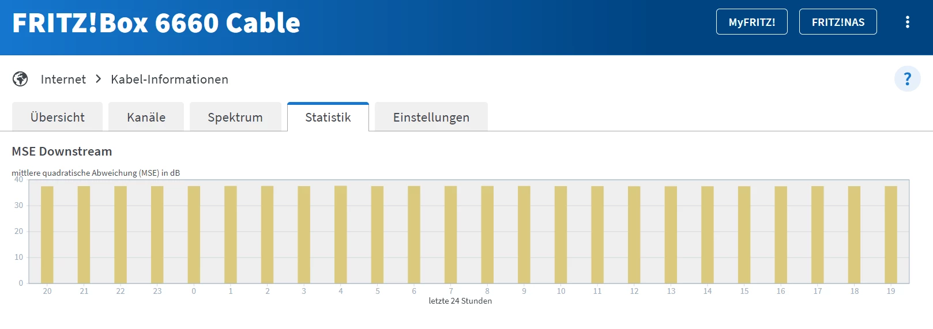Click the MSE bar for hour 23
Screen dimensions: 933x329
tap(157, 235)
